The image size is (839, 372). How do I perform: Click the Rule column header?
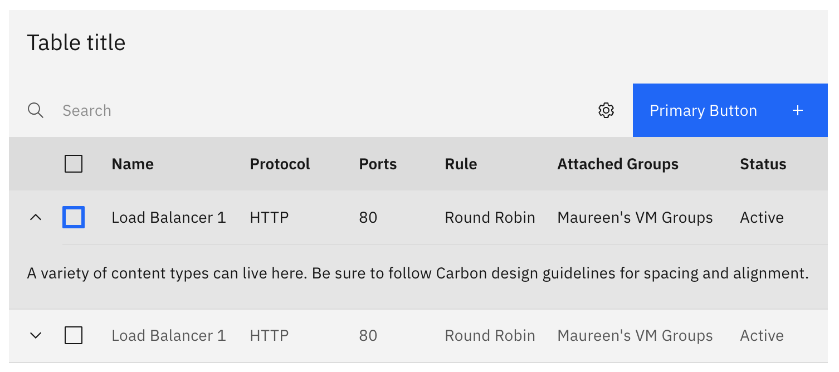pos(461,164)
